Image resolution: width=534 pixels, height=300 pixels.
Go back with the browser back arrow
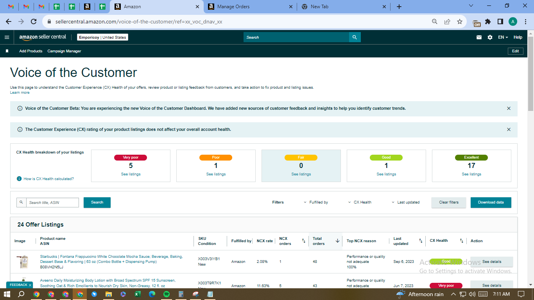pos(9,22)
